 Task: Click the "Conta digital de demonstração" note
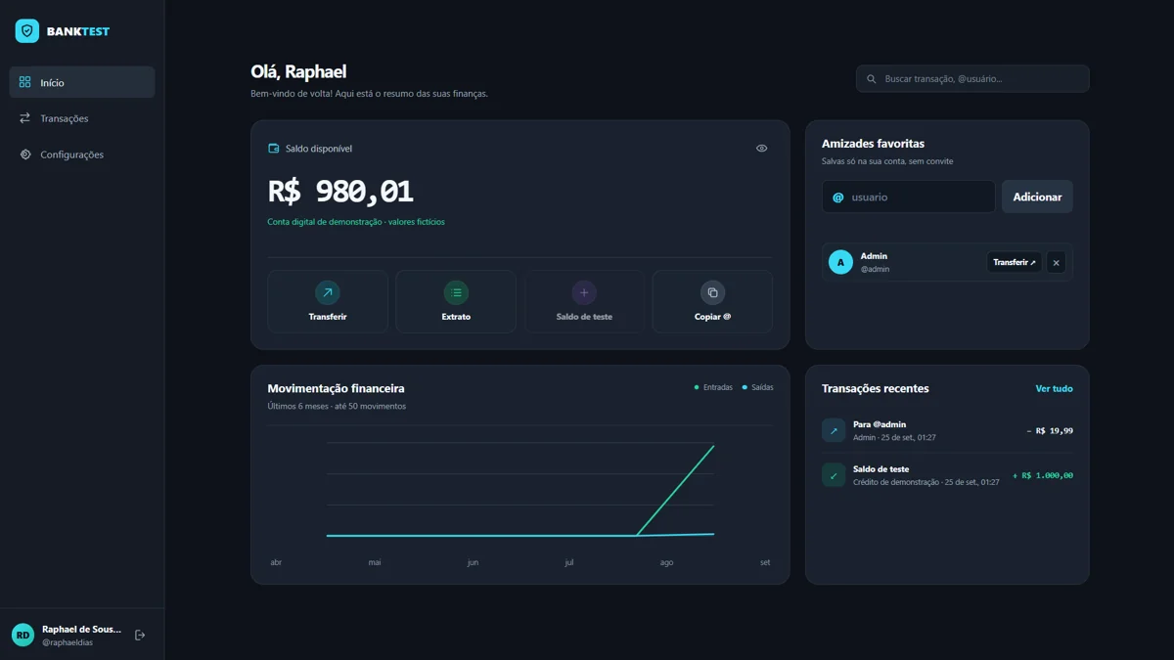pyautogui.click(x=356, y=222)
